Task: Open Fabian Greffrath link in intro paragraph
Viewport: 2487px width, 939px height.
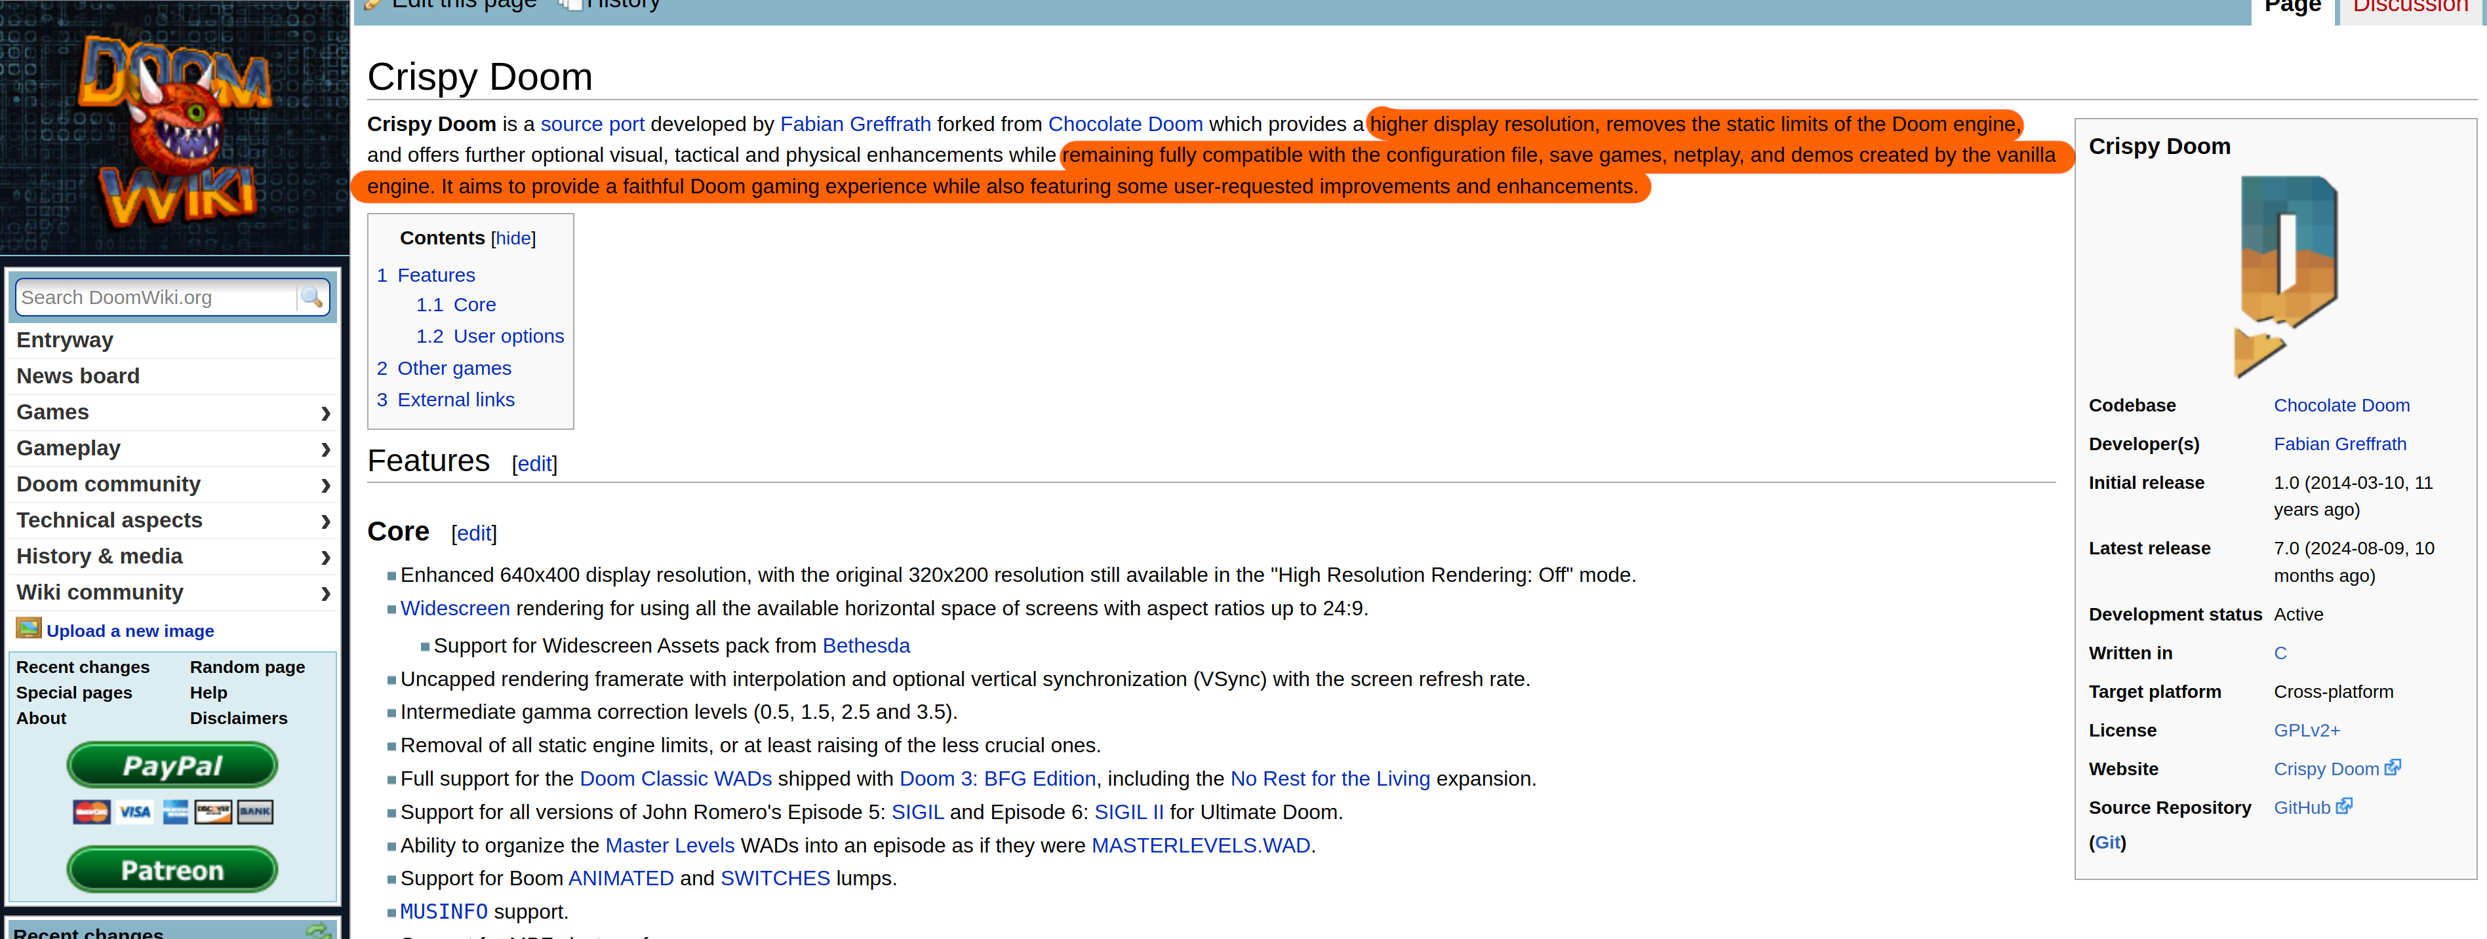Action: click(856, 125)
